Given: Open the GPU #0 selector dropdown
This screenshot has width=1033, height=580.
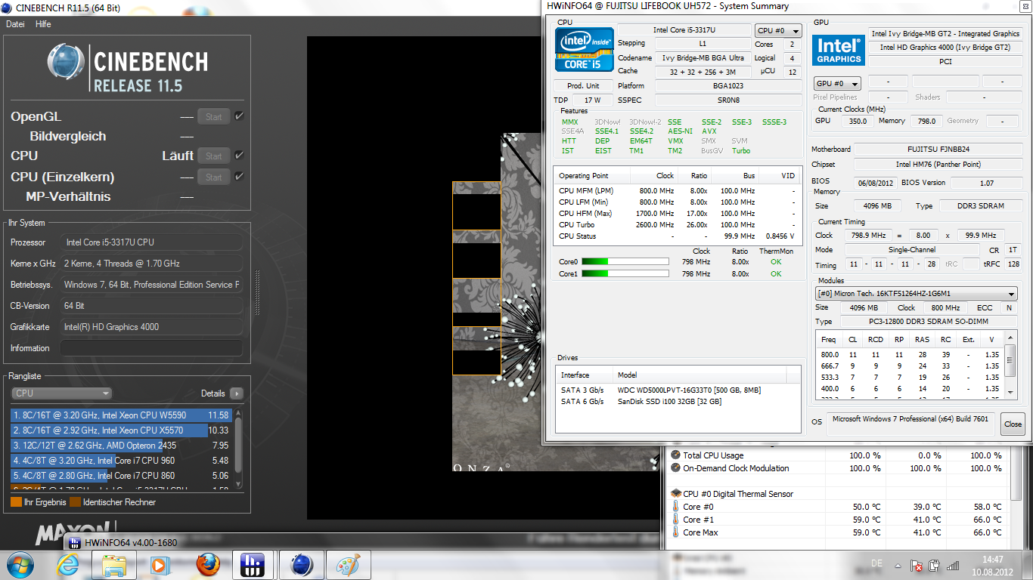Looking at the screenshot, I should tap(837, 83).
